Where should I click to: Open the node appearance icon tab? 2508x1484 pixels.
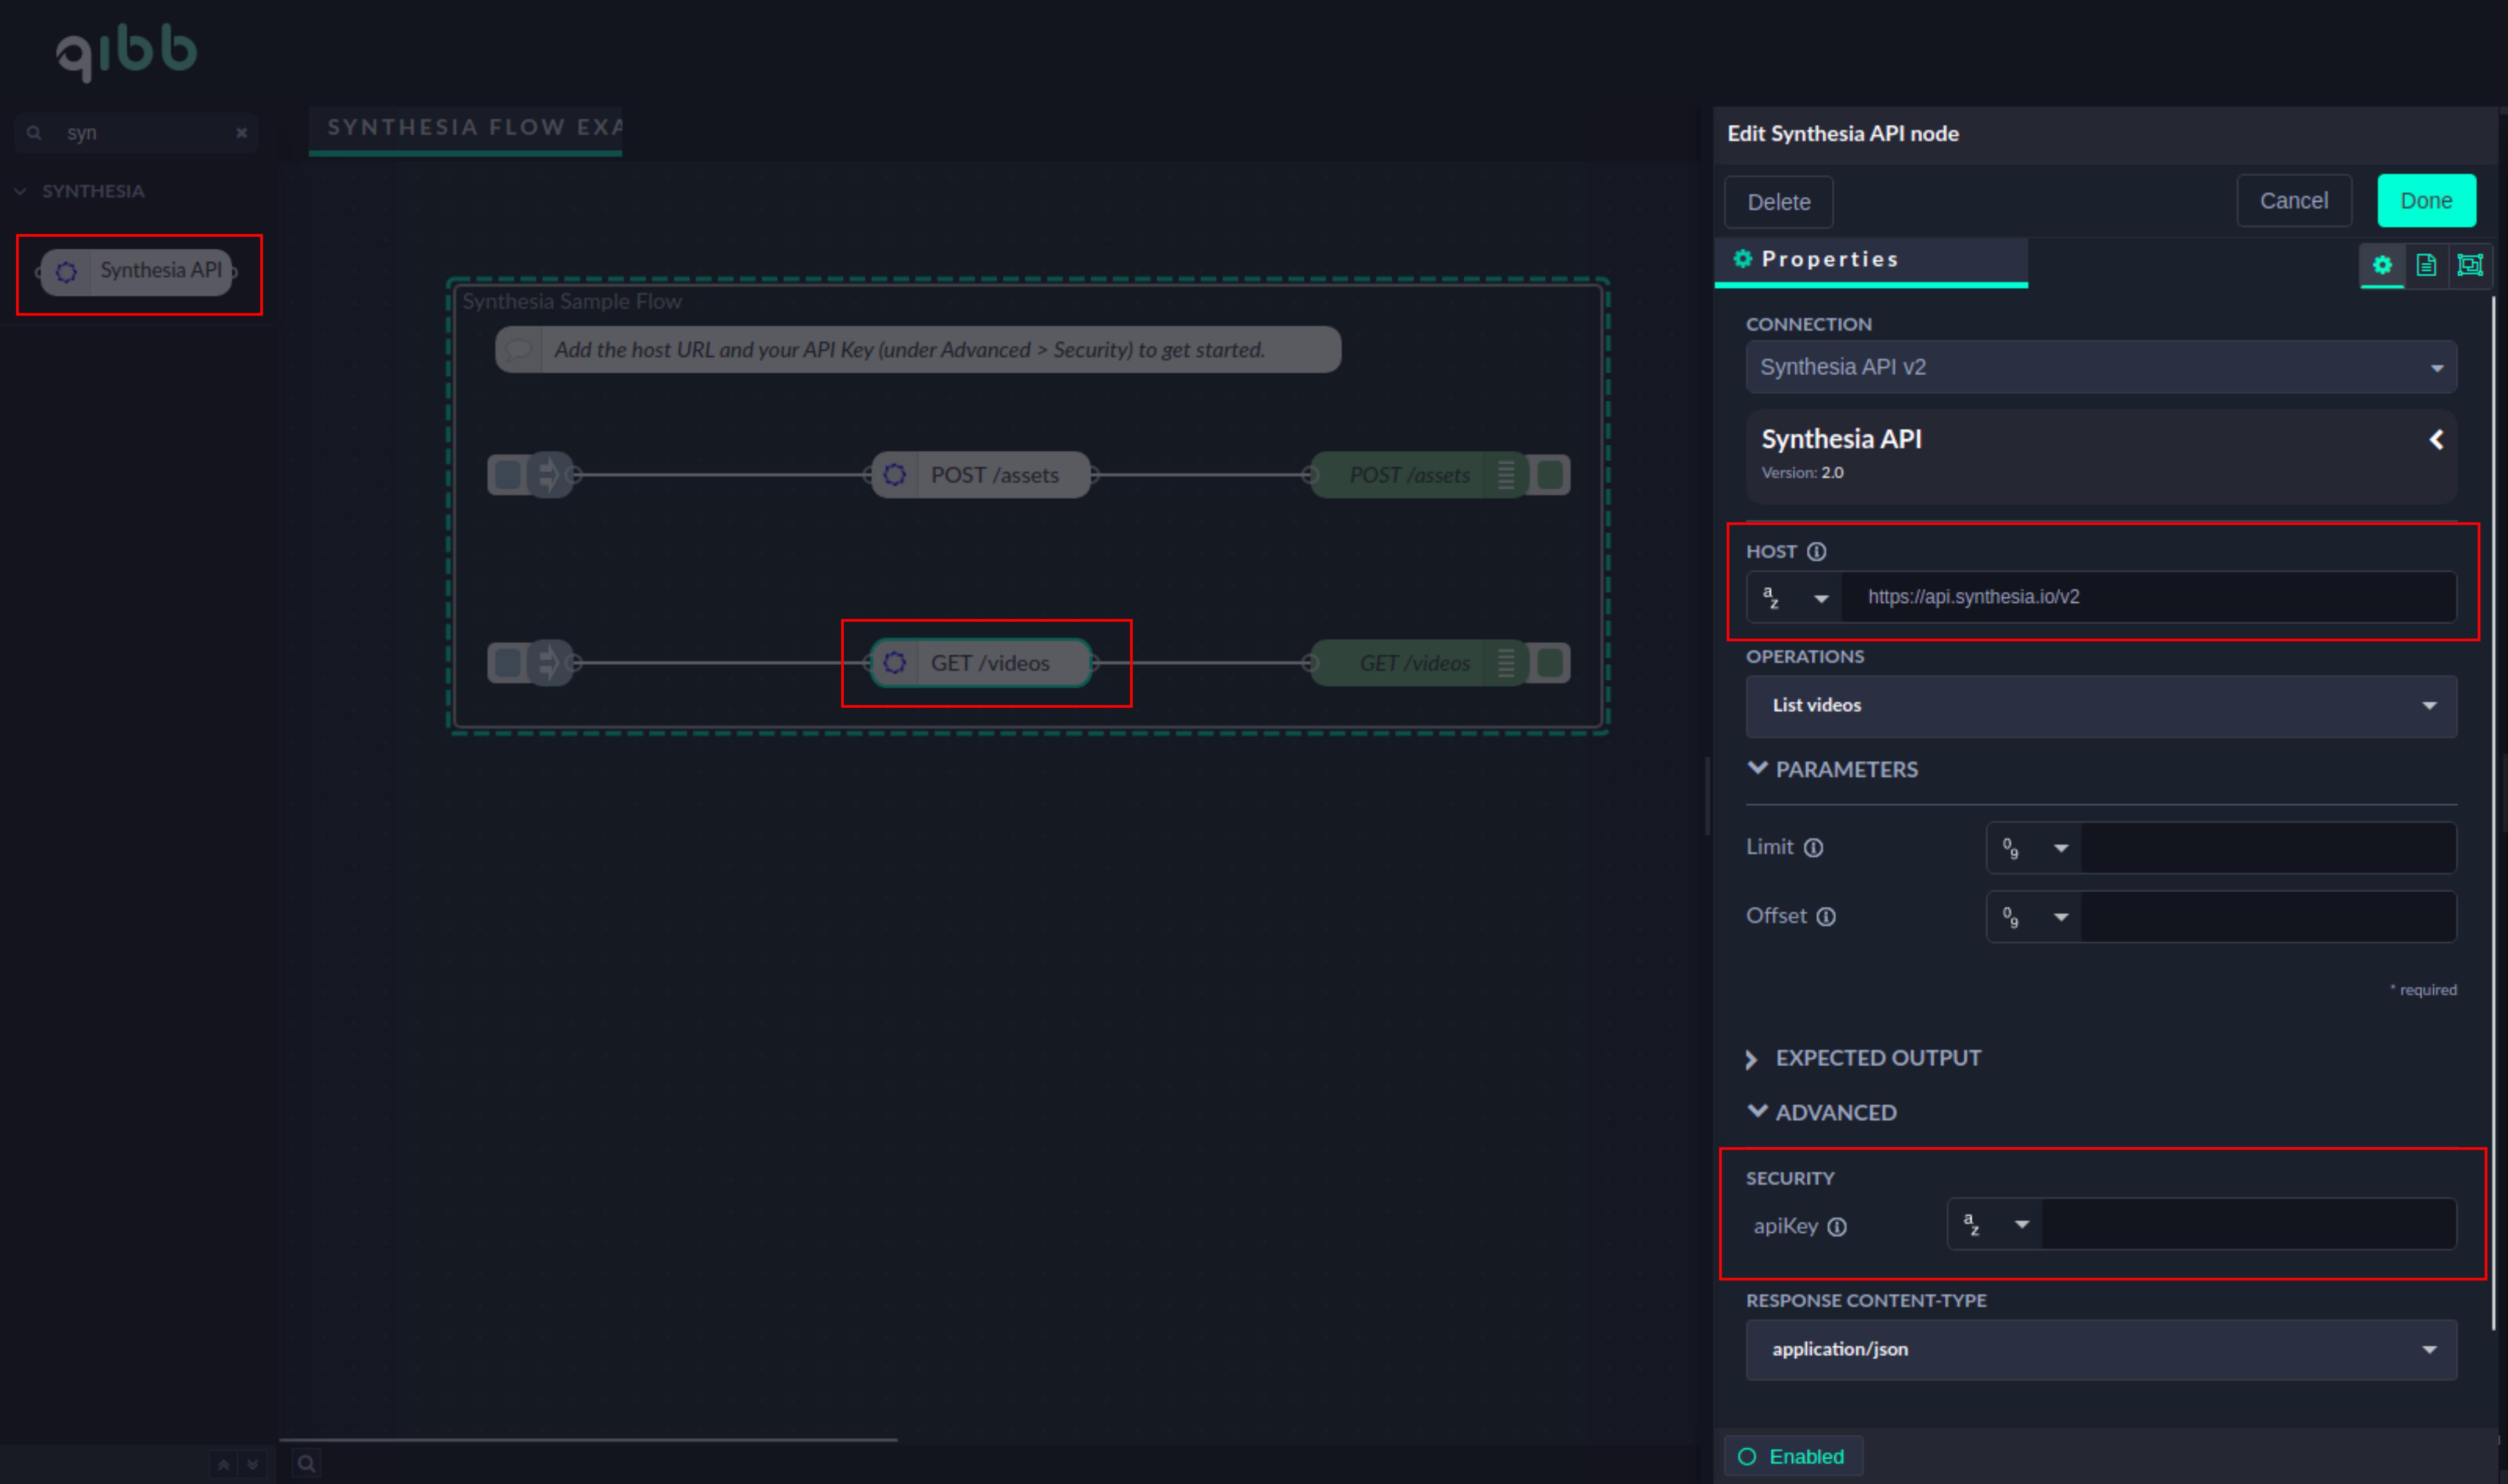[x=2469, y=265]
